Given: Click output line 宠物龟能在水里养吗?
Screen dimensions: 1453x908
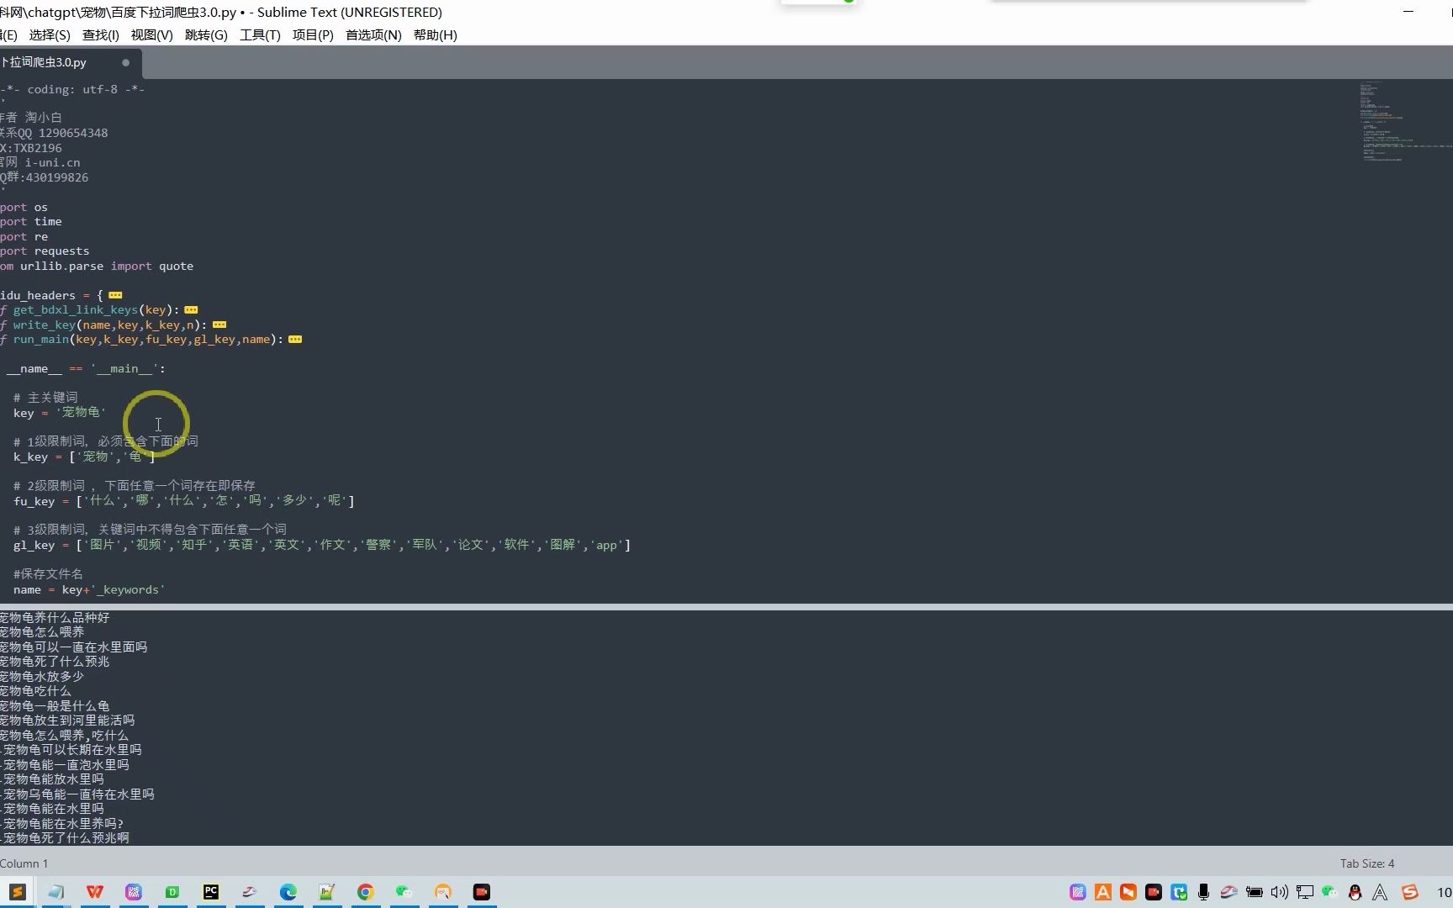Looking at the screenshot, I should [x=62, y=824].
